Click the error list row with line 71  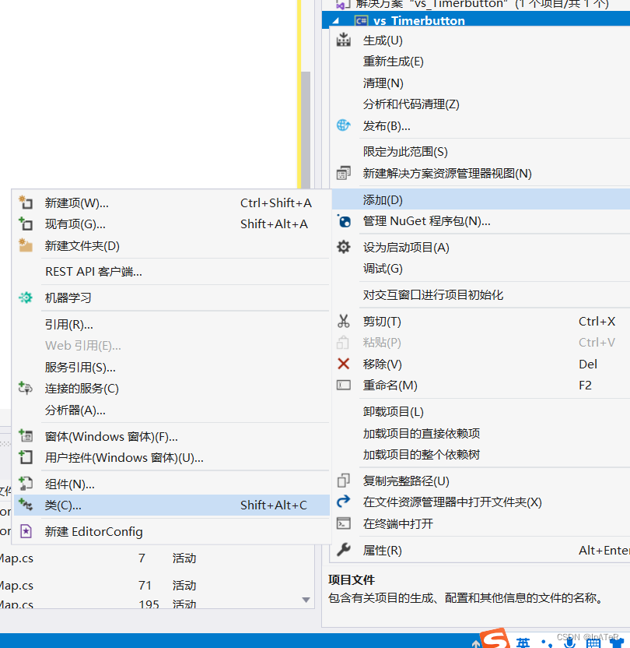[157, 585]
